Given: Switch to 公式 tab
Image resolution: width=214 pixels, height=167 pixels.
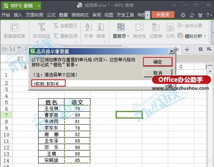Looking at the screenshot, I should [51, 15].
